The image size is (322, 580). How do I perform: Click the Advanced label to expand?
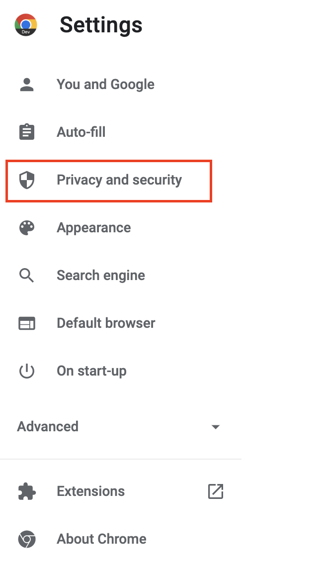48,426
